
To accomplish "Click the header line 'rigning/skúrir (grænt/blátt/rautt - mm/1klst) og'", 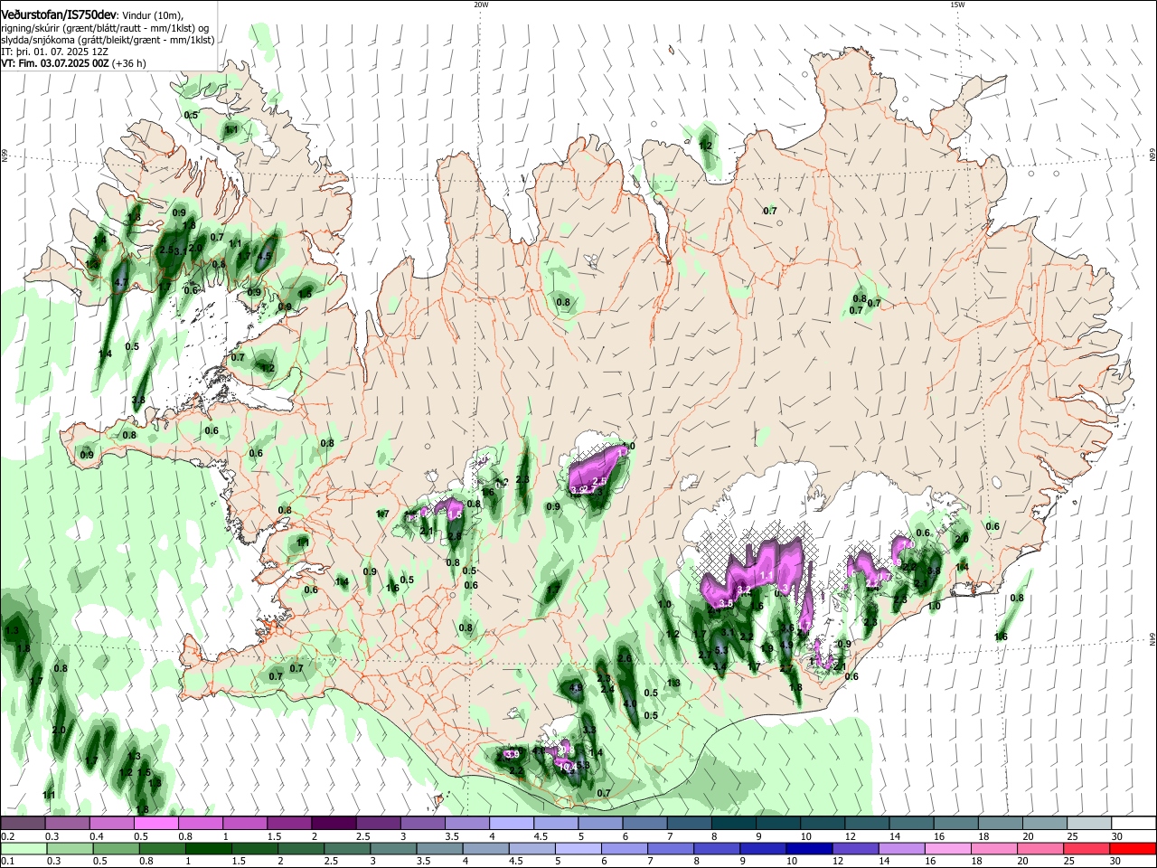I will [107, 28].
